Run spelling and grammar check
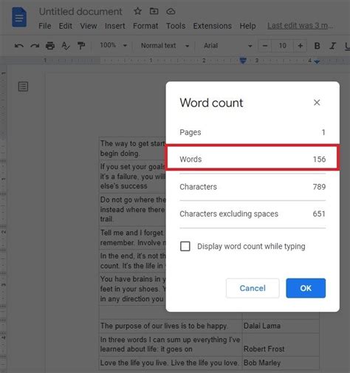Image resolution: width=350 pixels, height=373 pixels. [66, 46]
